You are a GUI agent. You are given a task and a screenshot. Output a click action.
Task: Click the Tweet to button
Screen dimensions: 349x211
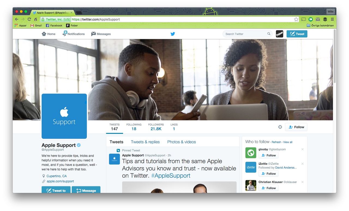click(56, 190)
